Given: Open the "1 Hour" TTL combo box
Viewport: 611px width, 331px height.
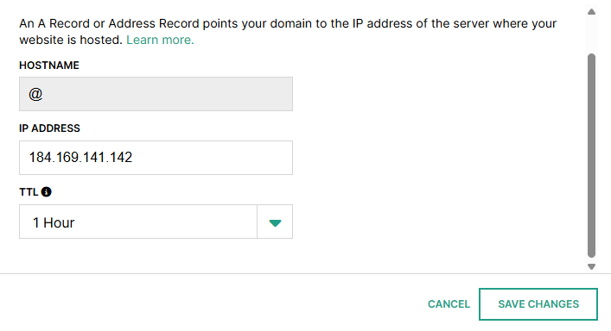Looking at the screenshot, I should coord(156,222).
